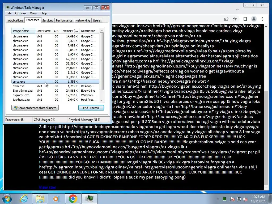Click the process list scrollbar thumb
Image resolution: width=272 pixels, height=204 pixels.
click(x=102, y=61)
